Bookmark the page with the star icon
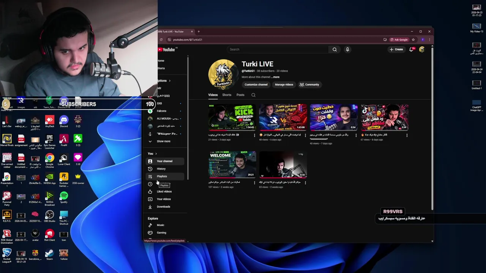The width and height of the screenshot is (486, 273). pos(413,39)
